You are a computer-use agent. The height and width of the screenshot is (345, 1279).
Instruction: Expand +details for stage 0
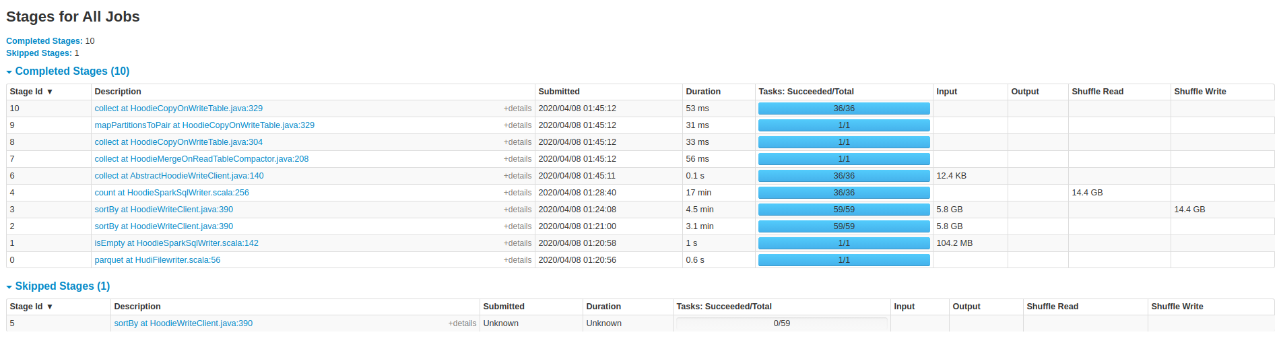tap(517, 260)
